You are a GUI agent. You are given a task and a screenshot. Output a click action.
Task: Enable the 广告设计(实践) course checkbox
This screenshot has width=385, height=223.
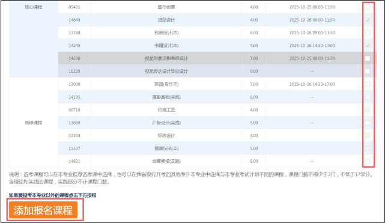[368, 123]
